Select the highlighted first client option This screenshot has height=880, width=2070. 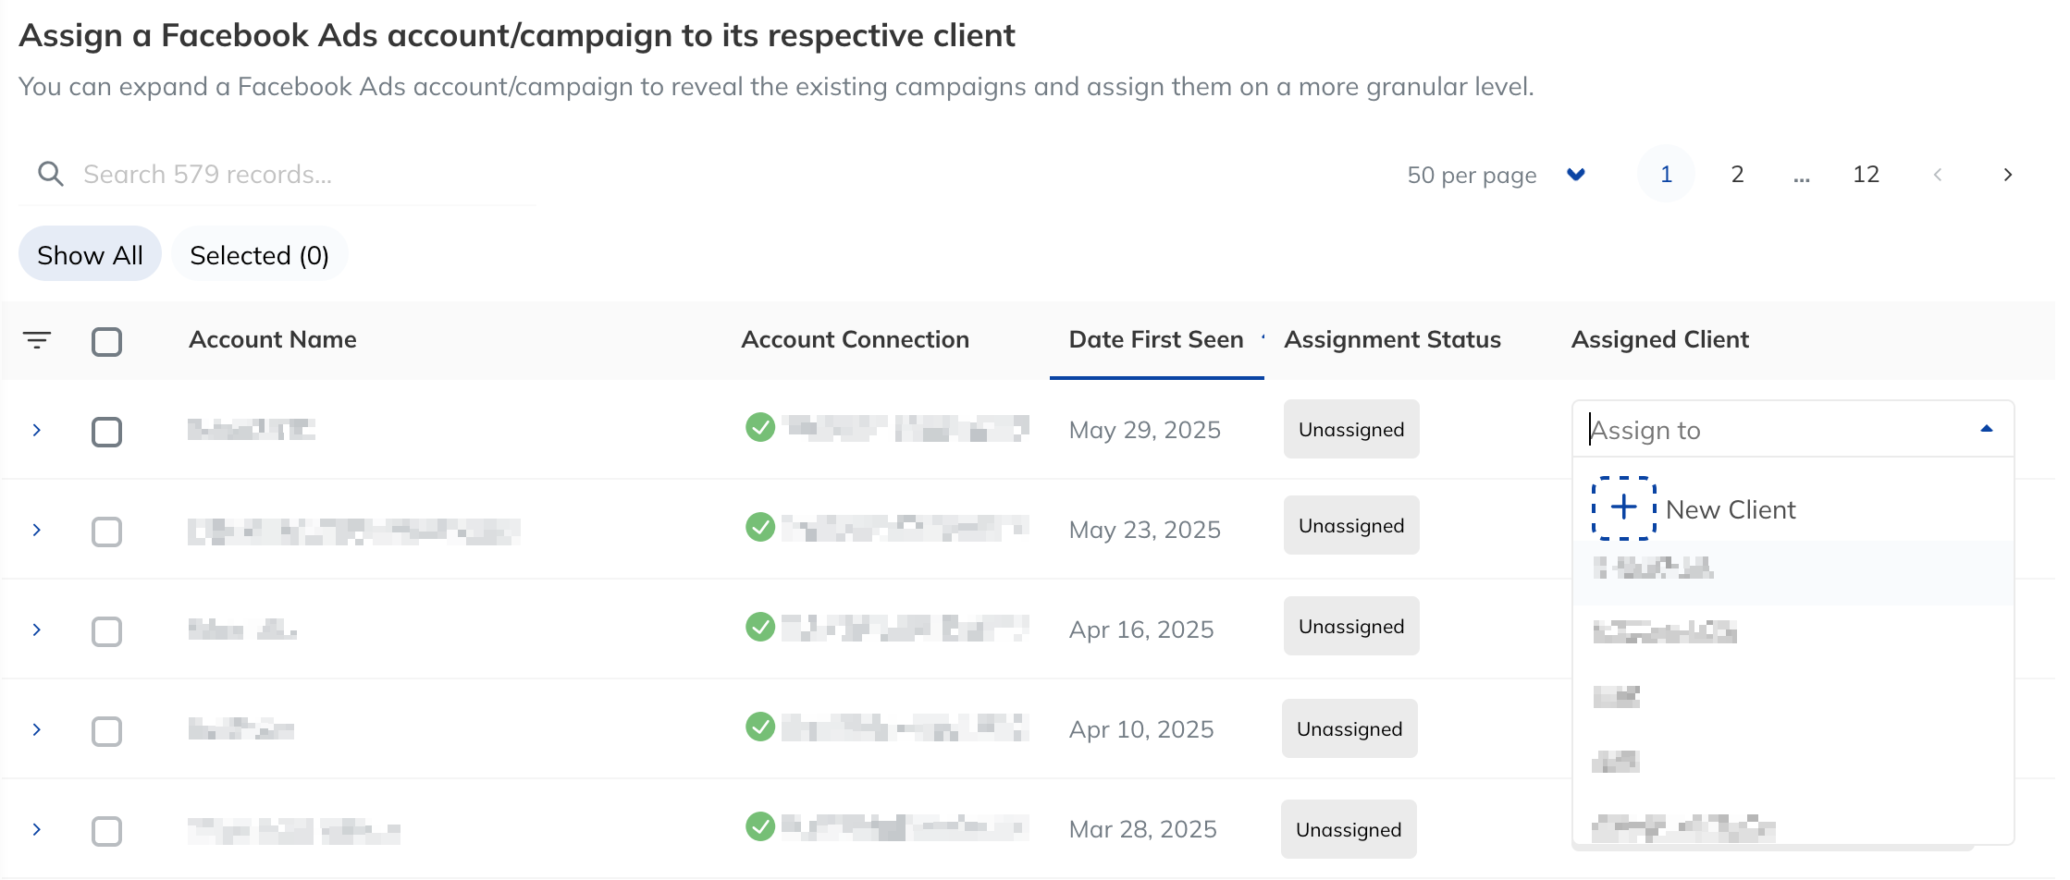pos(1793,572)
